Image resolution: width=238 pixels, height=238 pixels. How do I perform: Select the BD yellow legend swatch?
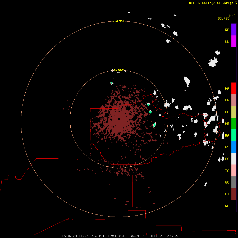pos(234,112)
